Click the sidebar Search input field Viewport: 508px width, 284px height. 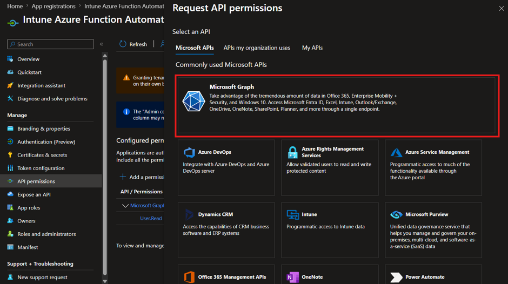click(x=51, y=44)
